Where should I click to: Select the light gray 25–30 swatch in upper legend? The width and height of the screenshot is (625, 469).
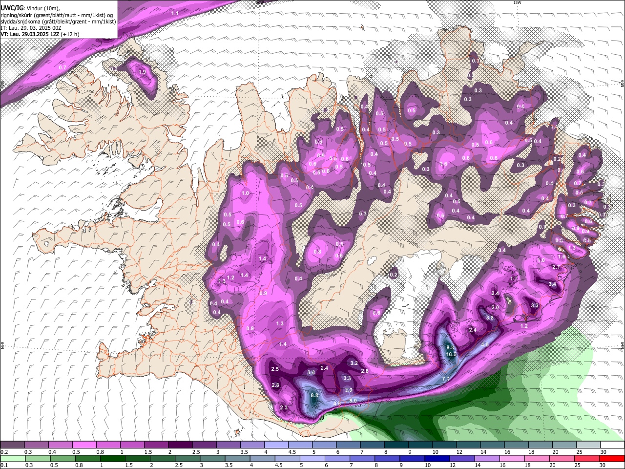click(588, 445)
